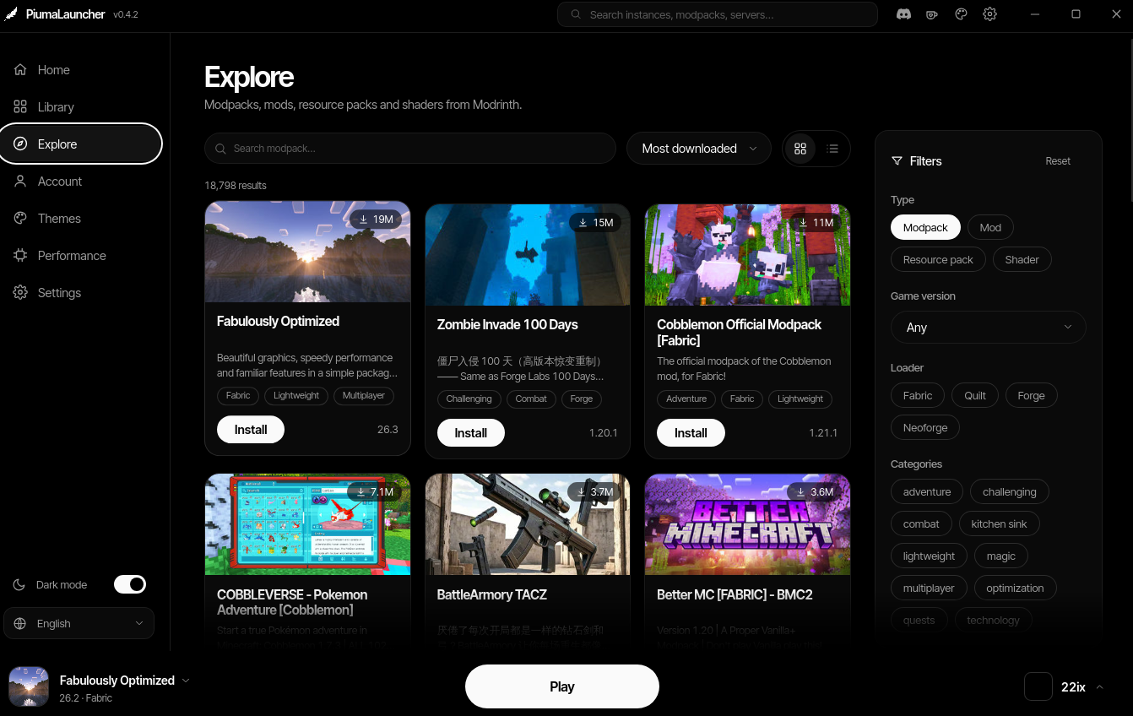The image size is (1133, 716).
Task: Click the 22ix account avatar
Action: tap(1038, 686)
